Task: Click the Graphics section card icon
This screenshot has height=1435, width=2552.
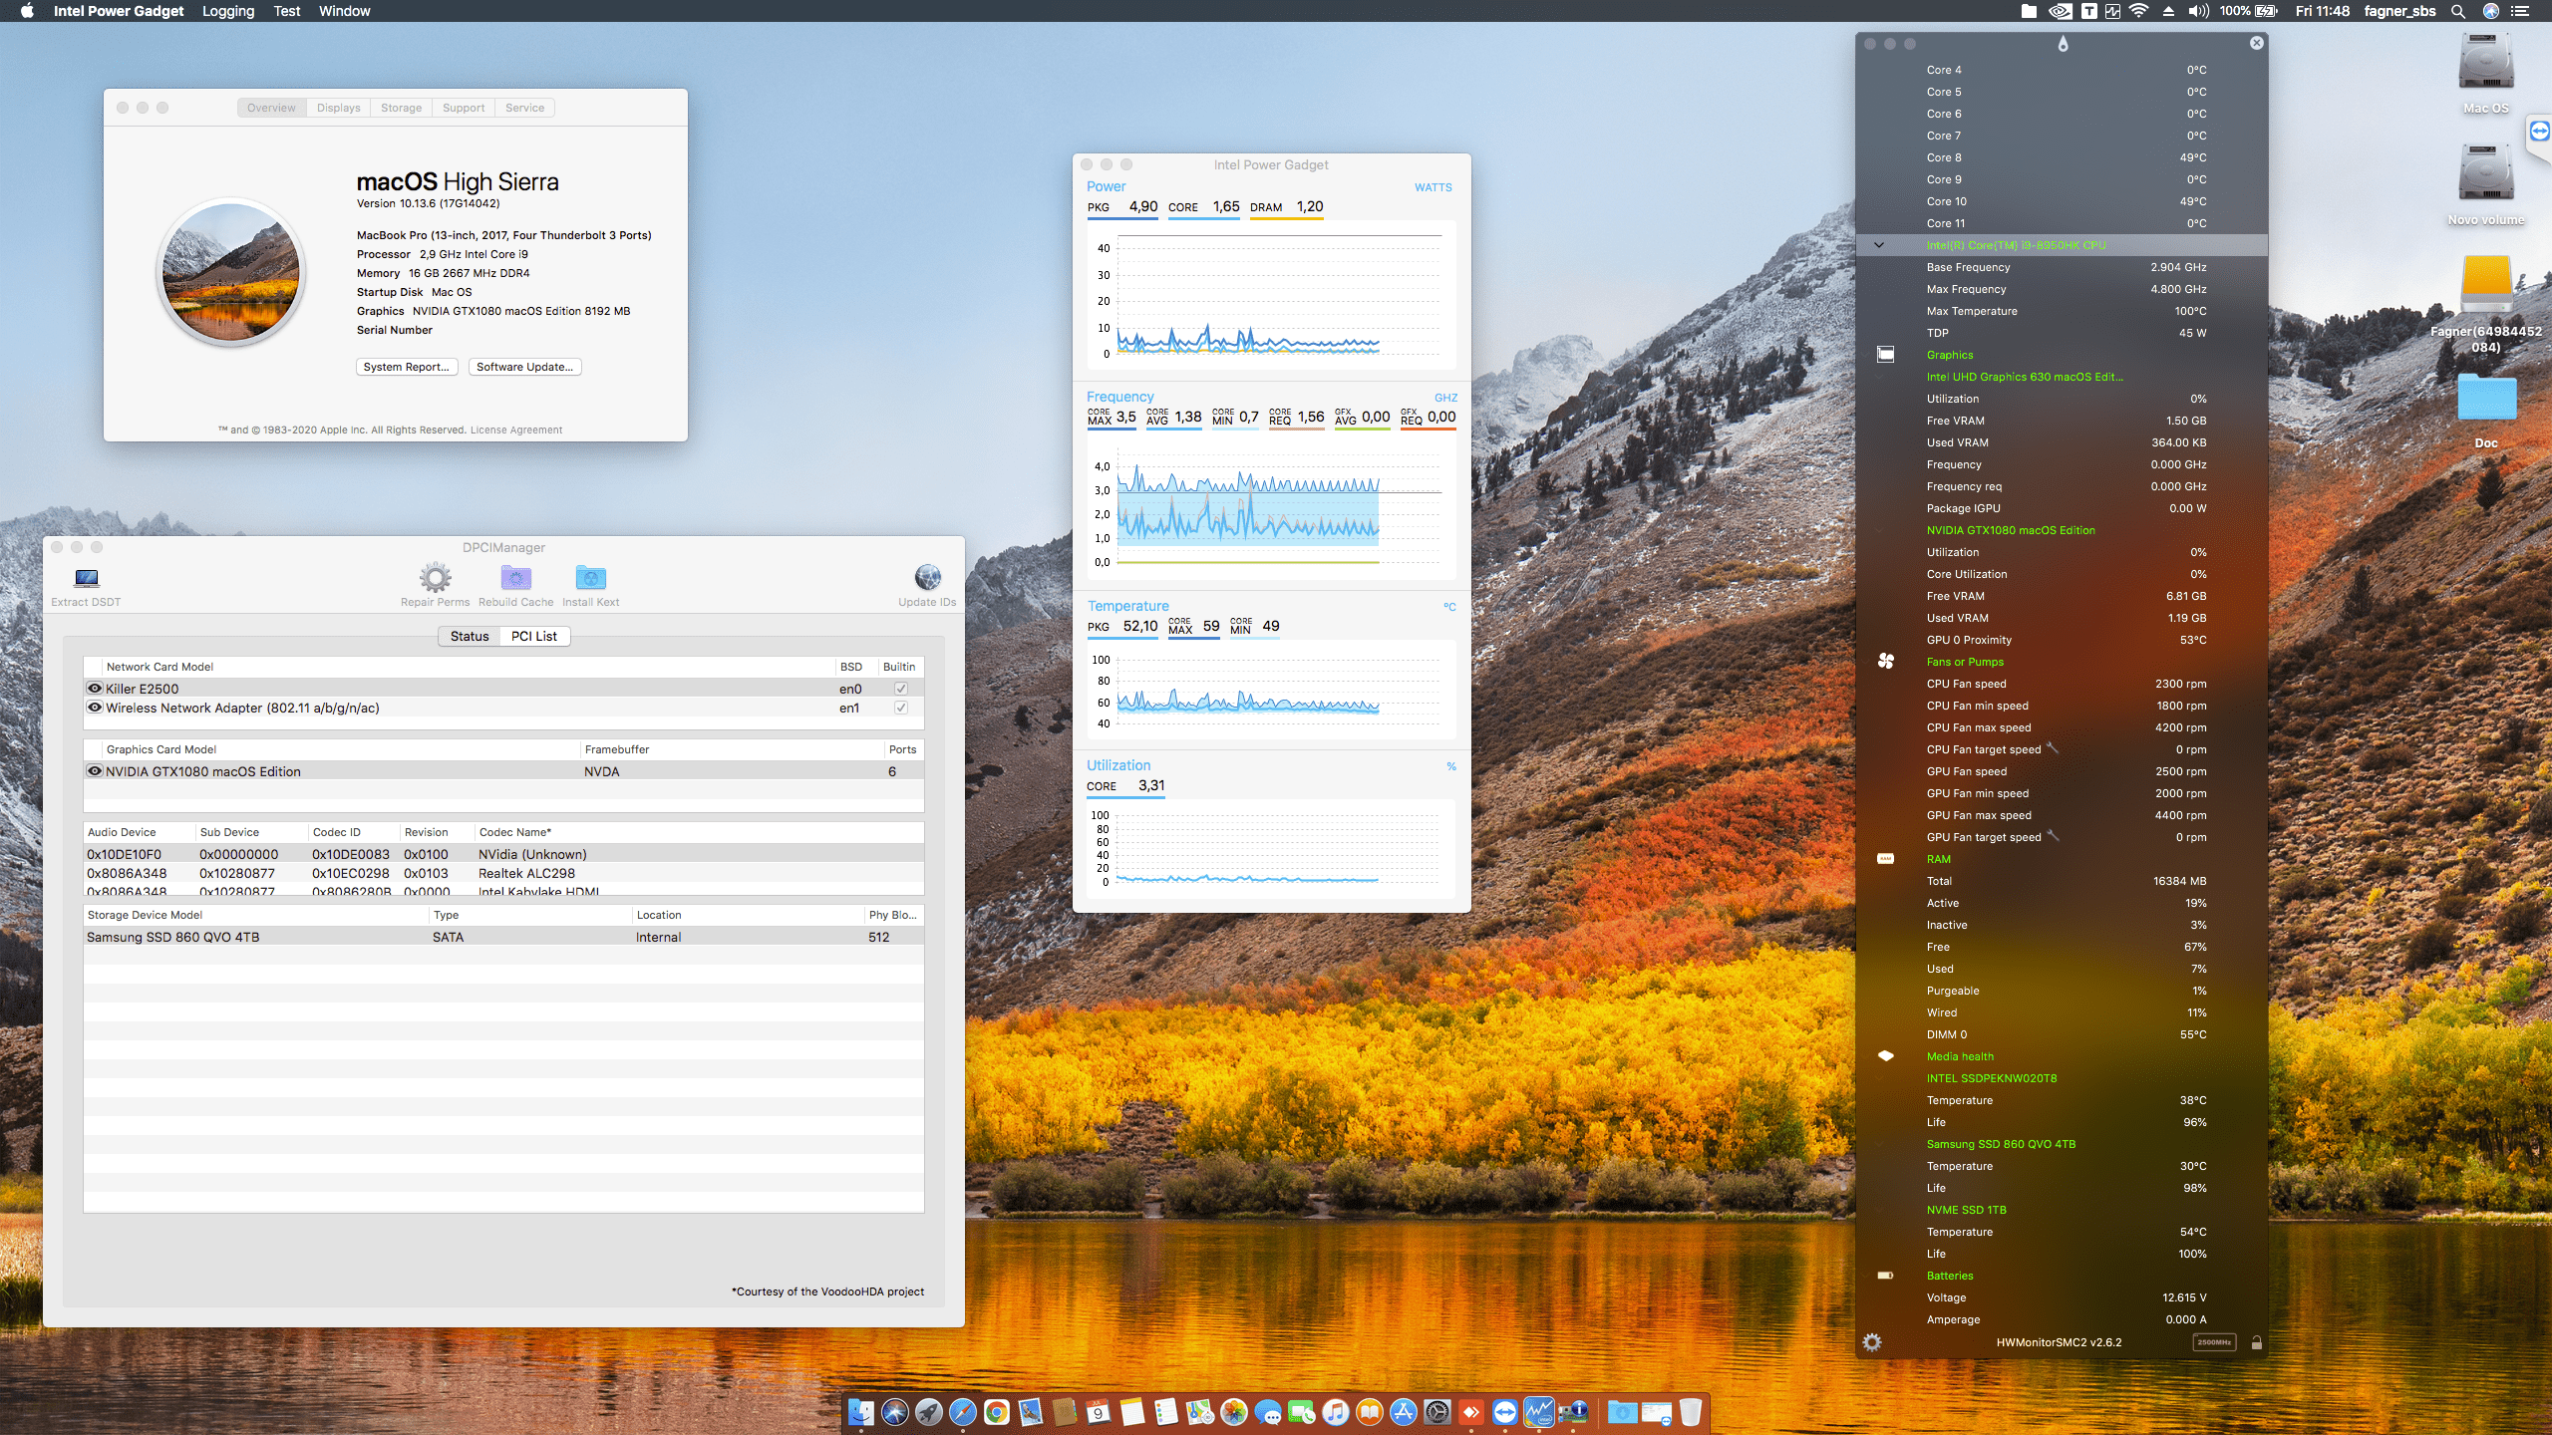Action: pos(1886,354)
